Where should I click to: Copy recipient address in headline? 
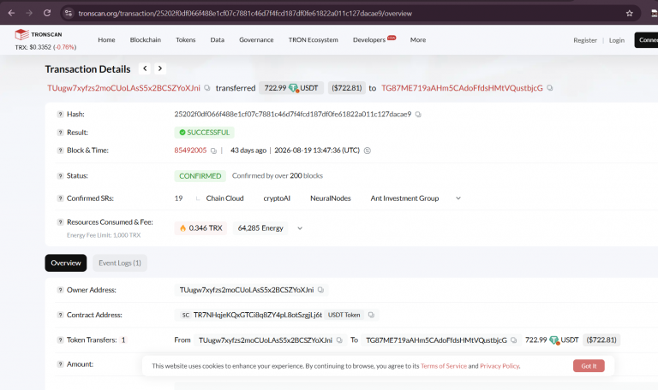click(550, 88)
